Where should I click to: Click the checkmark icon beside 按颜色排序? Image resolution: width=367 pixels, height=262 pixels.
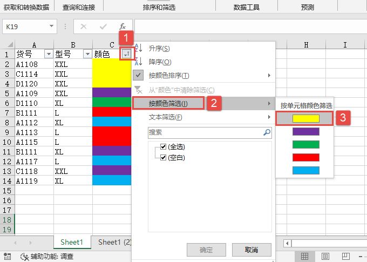coord(138,75)
